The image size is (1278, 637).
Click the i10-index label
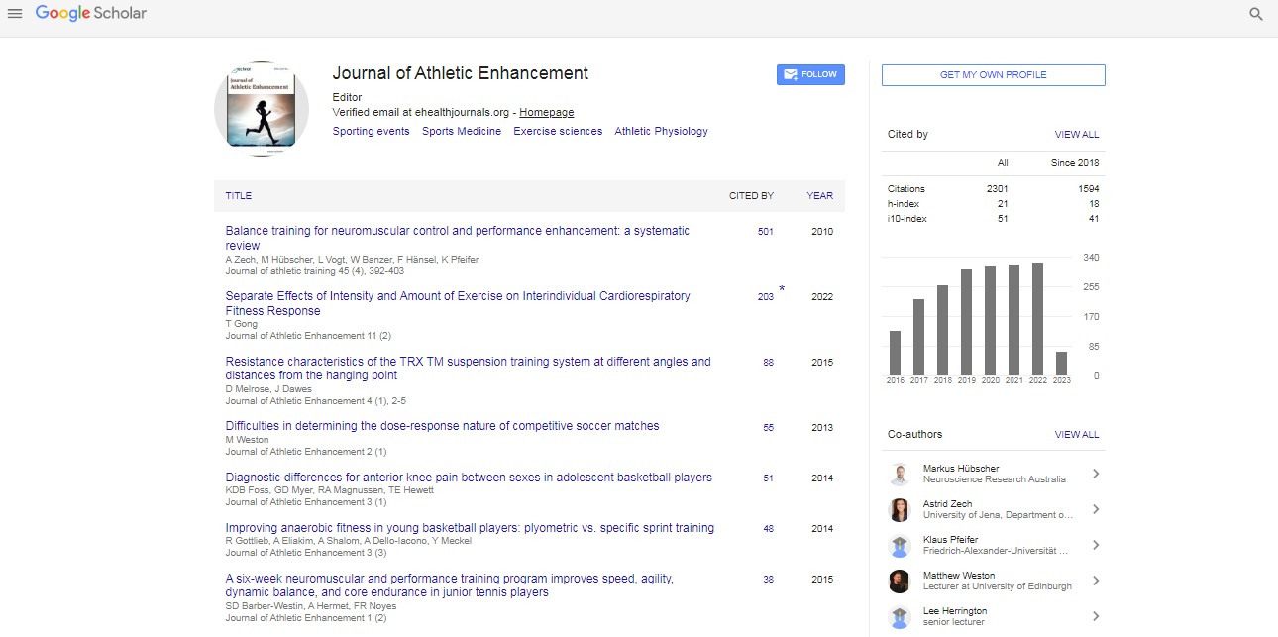(x=907, y=219)
